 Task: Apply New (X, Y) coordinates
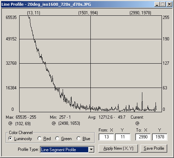(x=118, y=148)
